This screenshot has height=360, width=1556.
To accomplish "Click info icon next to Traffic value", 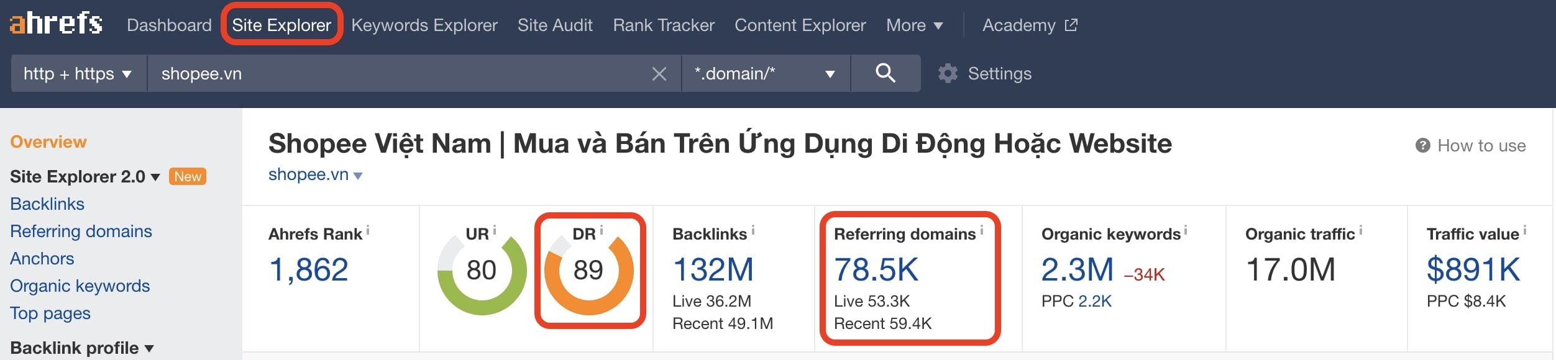I will [1525, 230].
